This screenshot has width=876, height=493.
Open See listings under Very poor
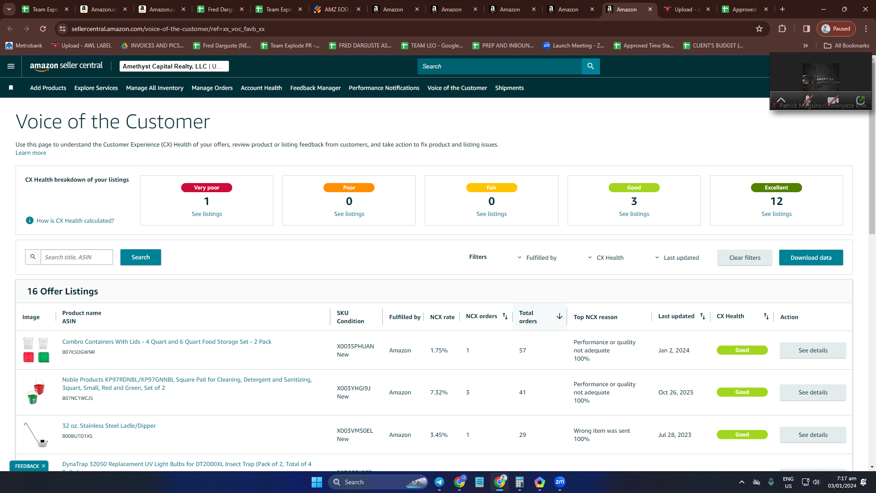(x=207, y=214)
